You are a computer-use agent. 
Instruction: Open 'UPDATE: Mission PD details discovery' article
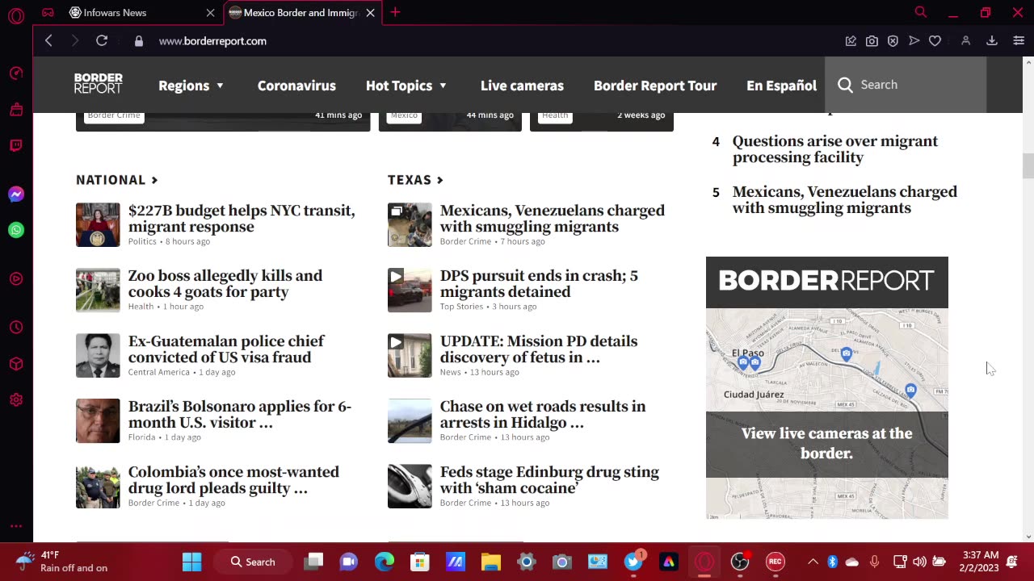pos(539,349)
